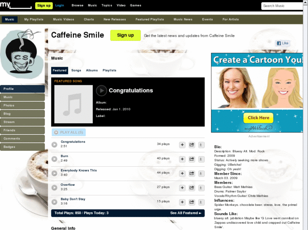Click Sign up next to Caffeine Smile
The width and height of the screenshot is (308, 230).
coord(125,35)
